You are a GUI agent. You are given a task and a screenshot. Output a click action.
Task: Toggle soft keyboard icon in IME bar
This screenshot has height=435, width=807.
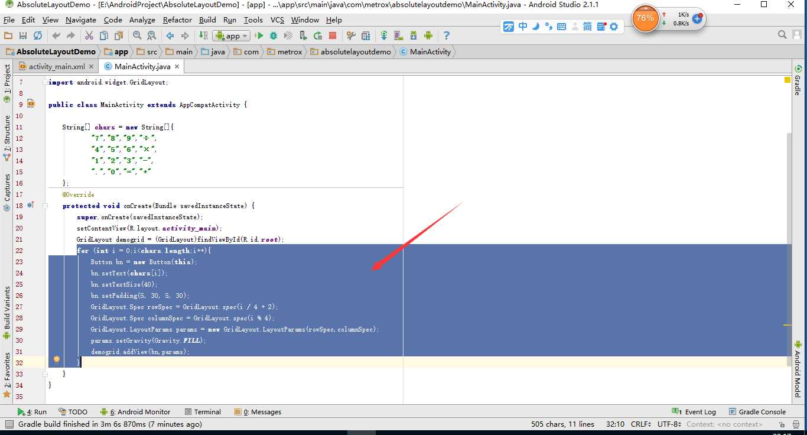[561, 26]
